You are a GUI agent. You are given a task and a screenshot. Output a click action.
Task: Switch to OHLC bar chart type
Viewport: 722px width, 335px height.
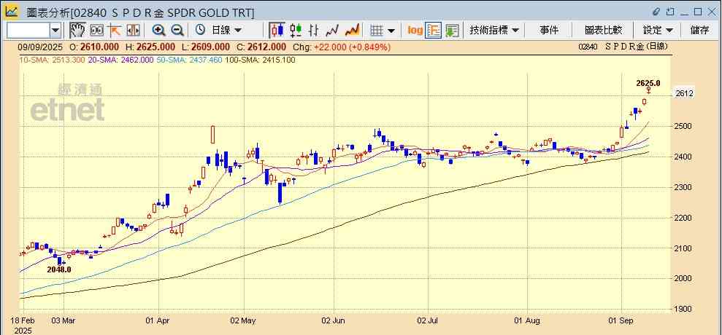click(314, 31)
